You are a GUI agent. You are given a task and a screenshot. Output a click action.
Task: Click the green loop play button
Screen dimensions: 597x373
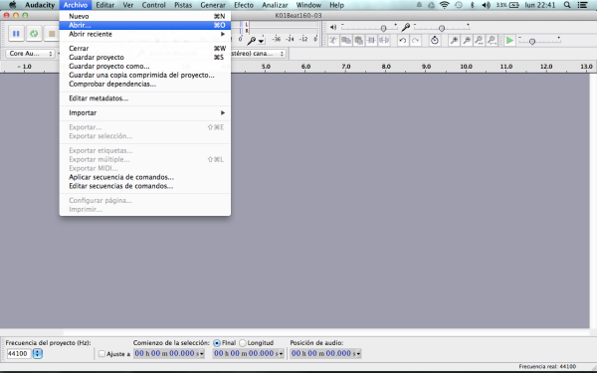pos(34,34)
